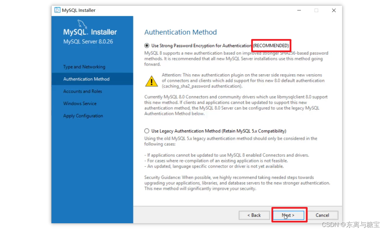Click the MySQL Installer title bar icon
Image resolution: width=385 pixels, height=231 pixels.
tap(57, 10)
